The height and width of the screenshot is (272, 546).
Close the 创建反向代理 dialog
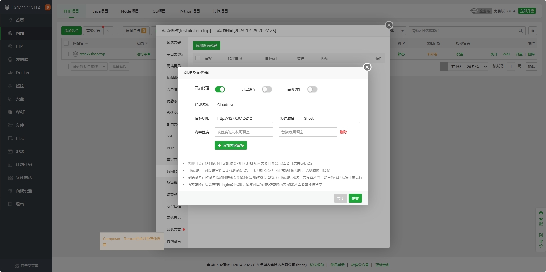tap(367, 67)
